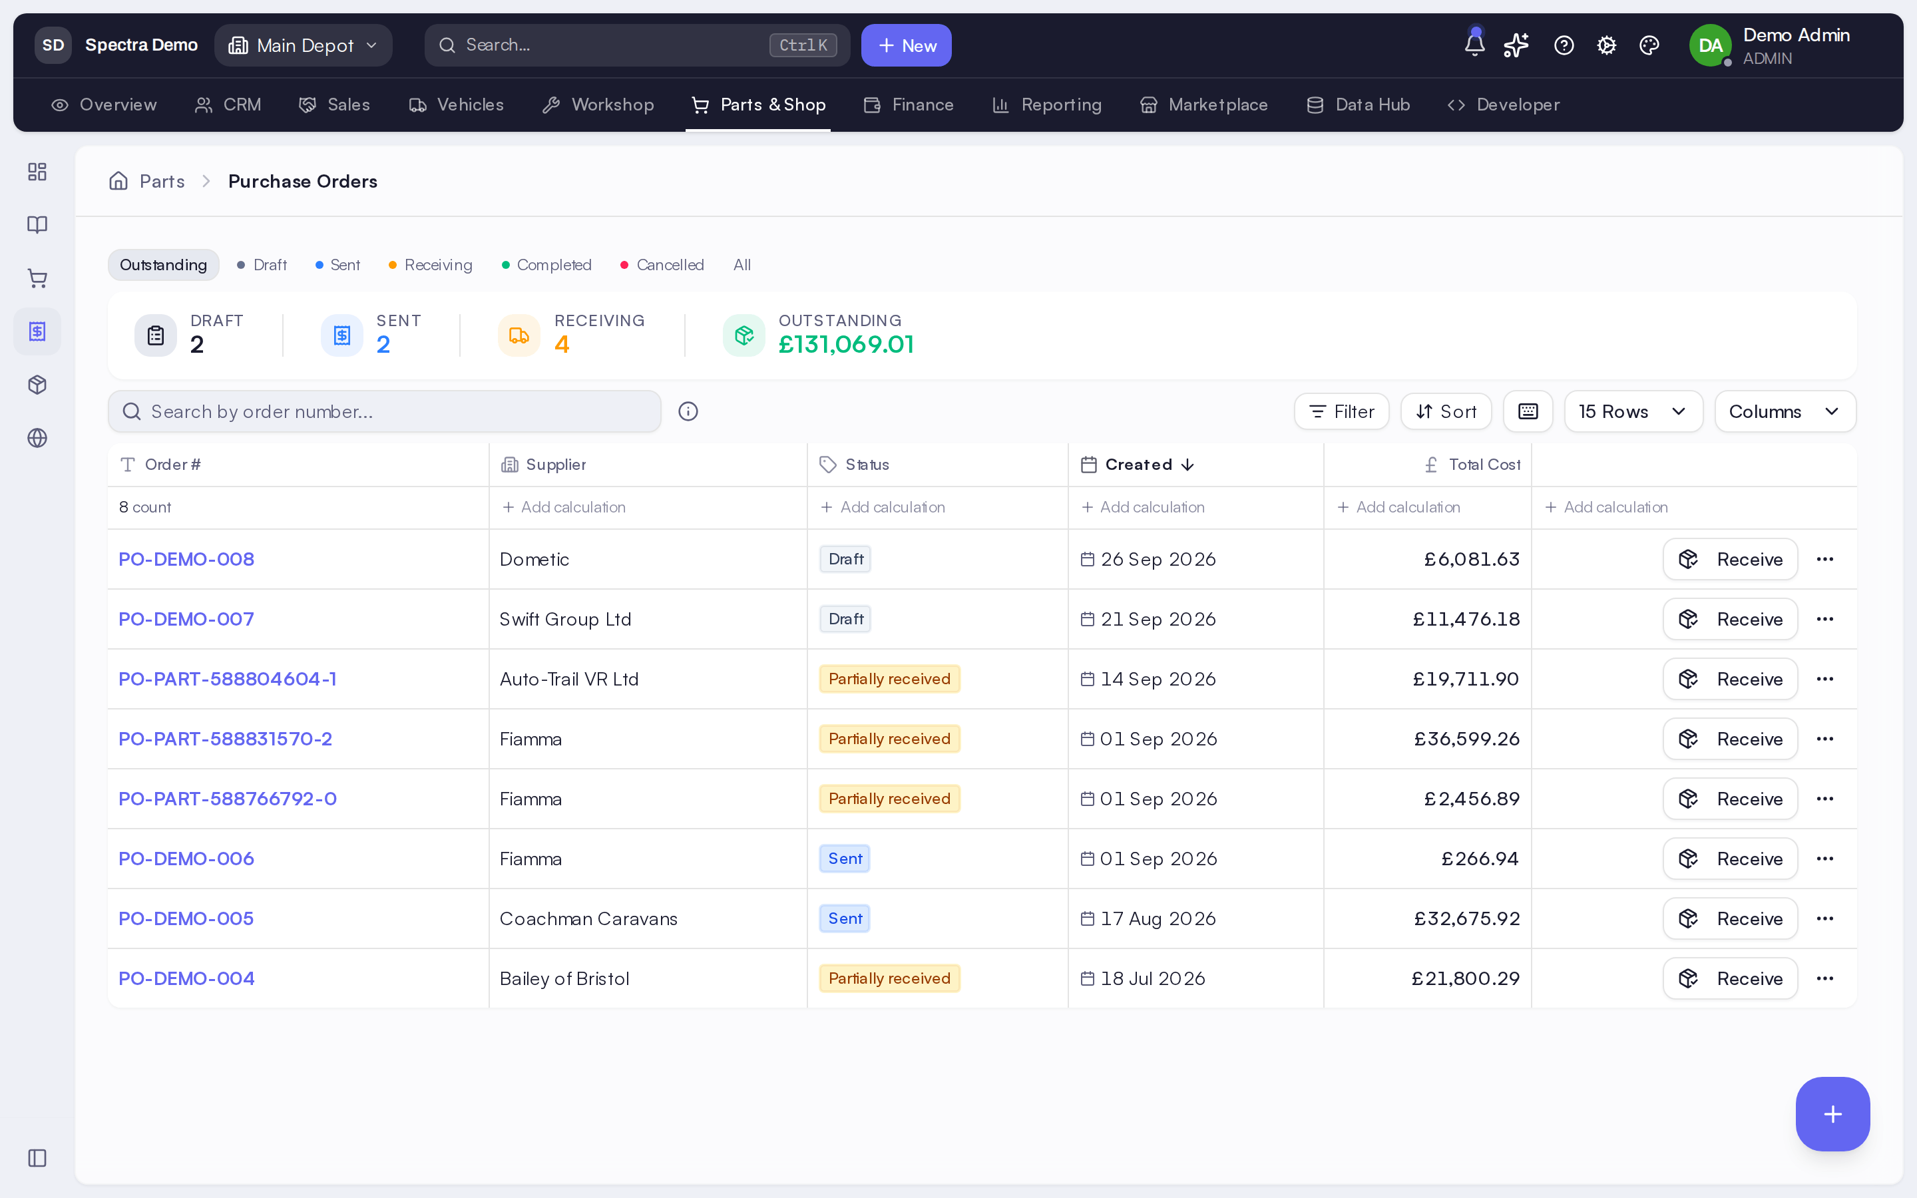The height and width of the screenshot is (1198, 1917).
Task: Go to the Finance nav tab
Action: (909, 104)
